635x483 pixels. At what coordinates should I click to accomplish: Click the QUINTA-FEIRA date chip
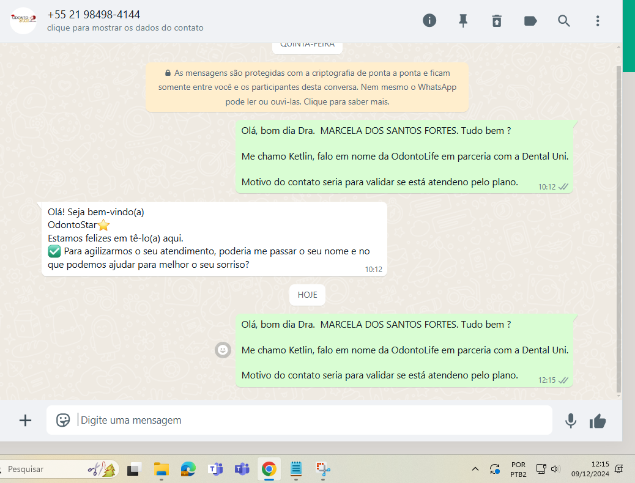pyautogui.click(x=307, y=45)
